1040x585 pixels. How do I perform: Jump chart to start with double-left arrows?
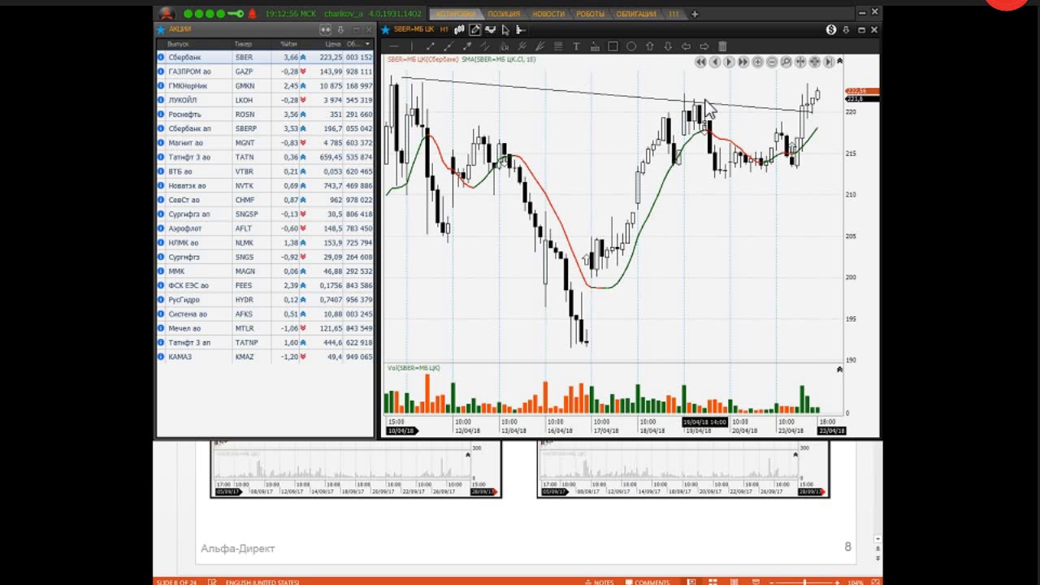[700, 62]
